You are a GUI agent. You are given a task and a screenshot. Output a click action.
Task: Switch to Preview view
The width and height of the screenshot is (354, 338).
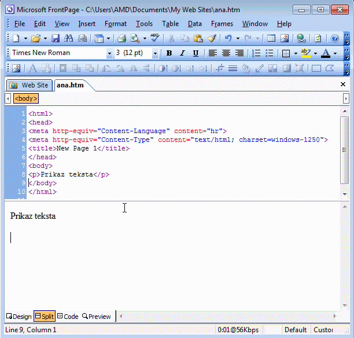point(96,317)
